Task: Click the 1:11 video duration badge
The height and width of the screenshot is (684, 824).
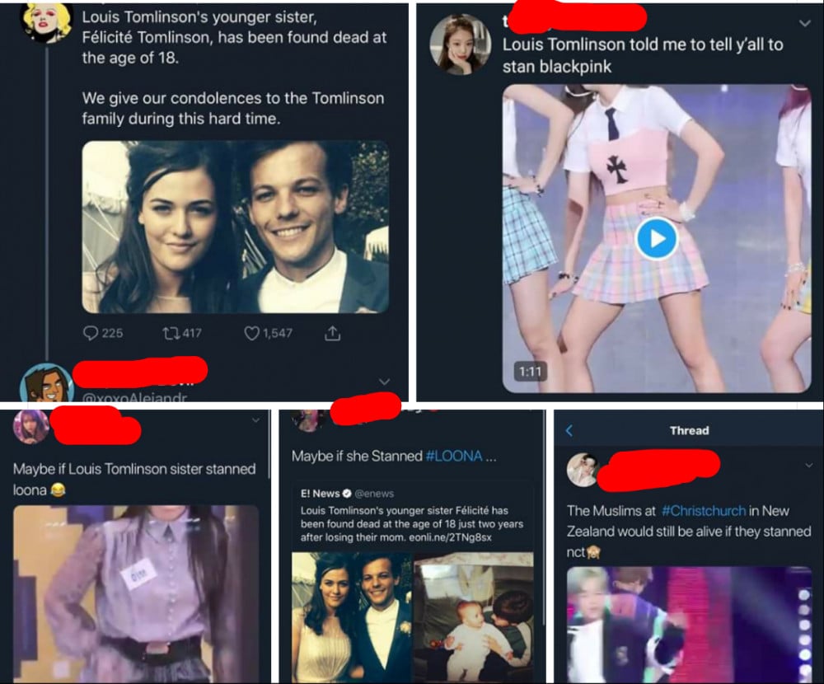Action: [x=530, y=372]
